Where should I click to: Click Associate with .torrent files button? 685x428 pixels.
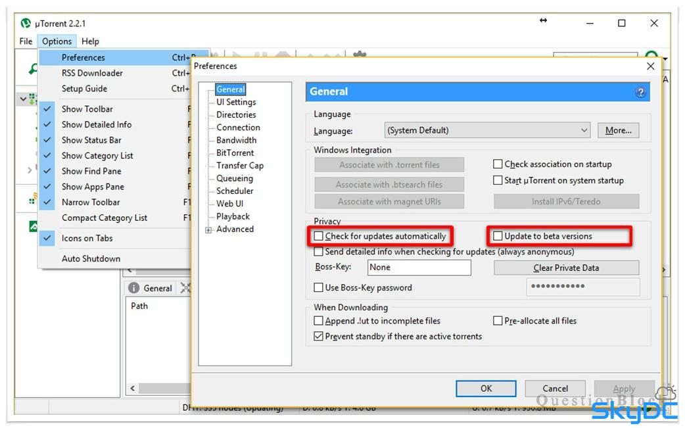[389, 165]
